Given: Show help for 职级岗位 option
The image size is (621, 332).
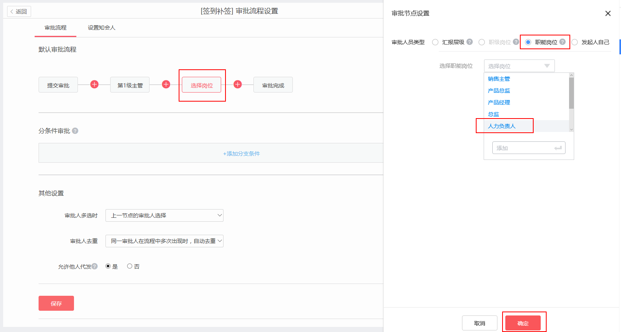Looking at the screenshot, I should (516, 42).
